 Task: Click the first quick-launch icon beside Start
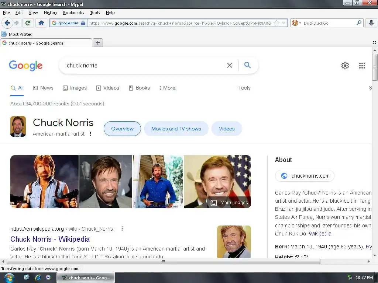(x=27, y=277)
